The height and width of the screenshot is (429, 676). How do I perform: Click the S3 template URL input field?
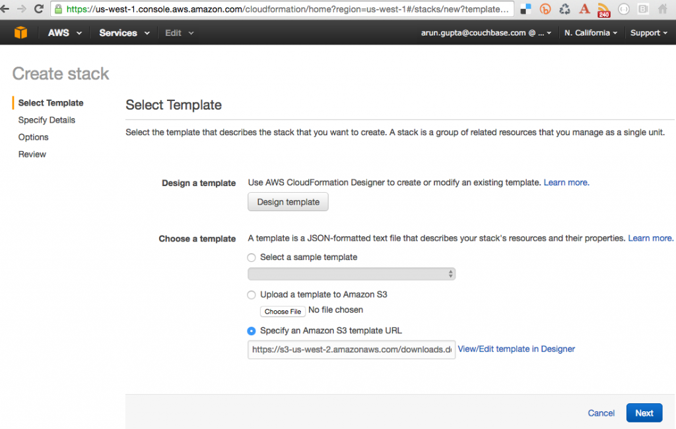[x=351, y=350]
